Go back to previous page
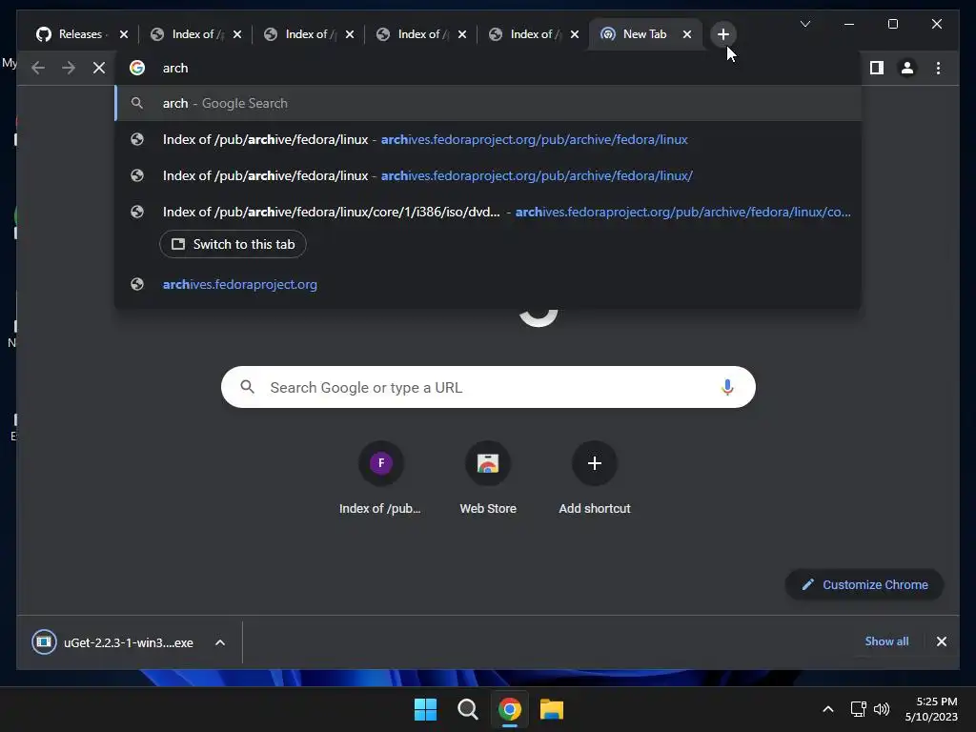The width and height of the screenshot is (976, 732). 38,68
